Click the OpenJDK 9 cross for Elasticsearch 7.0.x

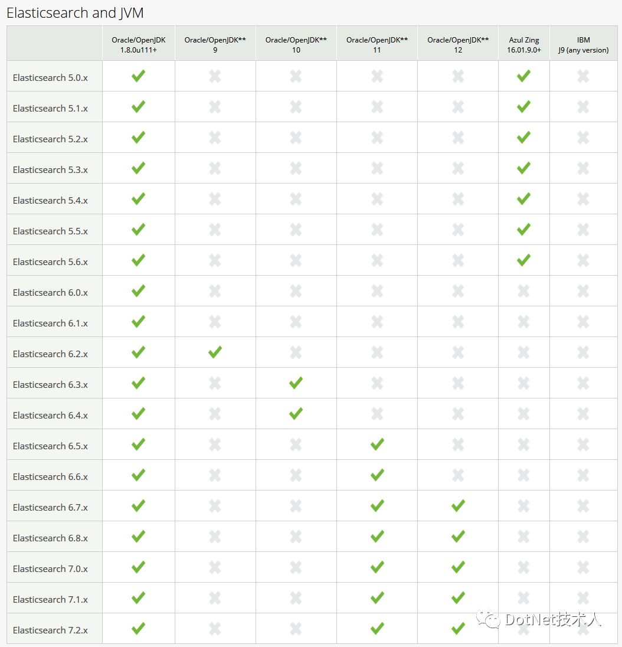215,567
